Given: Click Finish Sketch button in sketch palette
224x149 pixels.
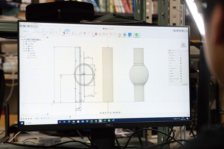Looking at the screenshot, I should coord(184,85).
